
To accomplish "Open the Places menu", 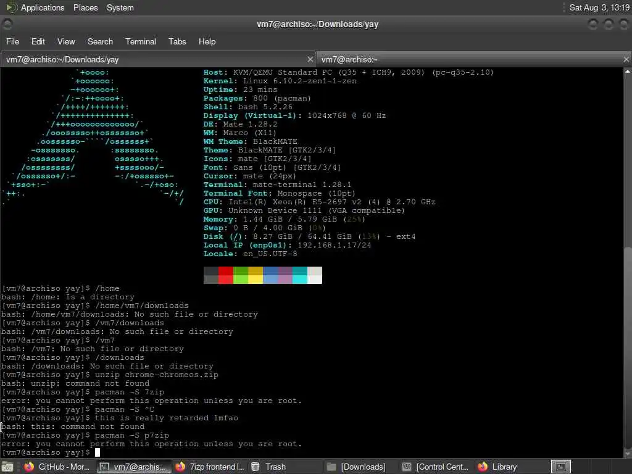I will click(x=85, y=7).
